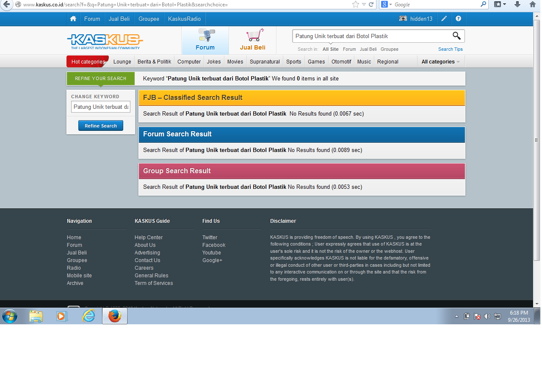Open the Sports category
The image size is (542, 384).
point(294,61)
